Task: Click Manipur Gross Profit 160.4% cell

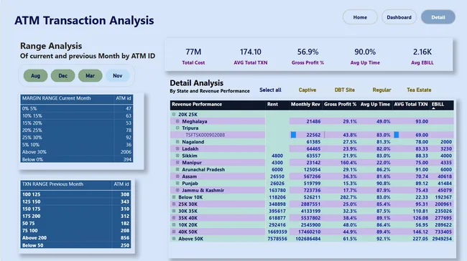Action: (348, 163)
